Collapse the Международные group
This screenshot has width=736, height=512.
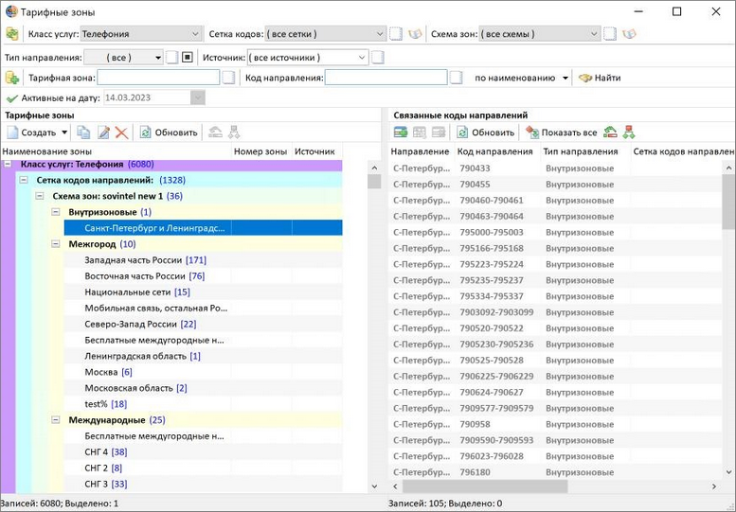[x=55, y=419]
